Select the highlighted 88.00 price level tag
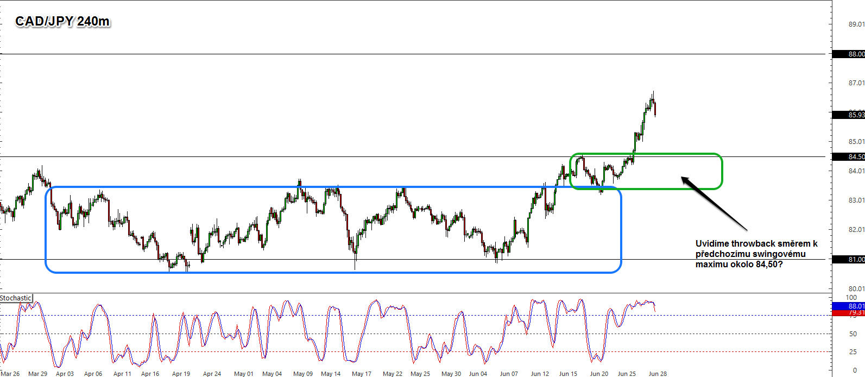865x377 pixels. coord(849,54)
